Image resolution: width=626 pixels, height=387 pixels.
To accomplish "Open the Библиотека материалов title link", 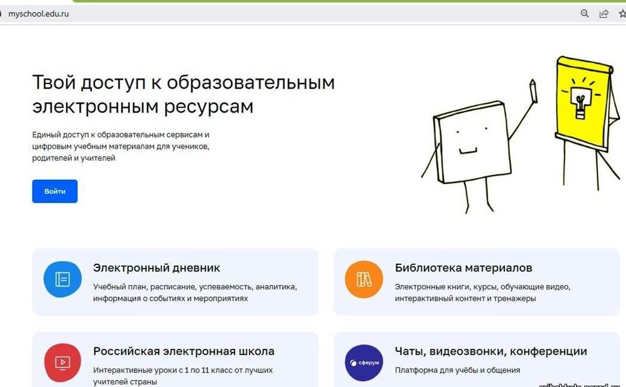I will click(463, 268).
